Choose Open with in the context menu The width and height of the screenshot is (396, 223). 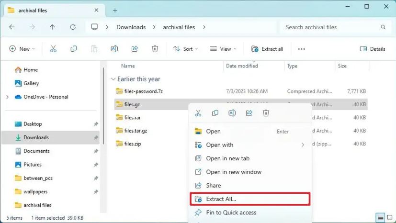click(250, 145)
